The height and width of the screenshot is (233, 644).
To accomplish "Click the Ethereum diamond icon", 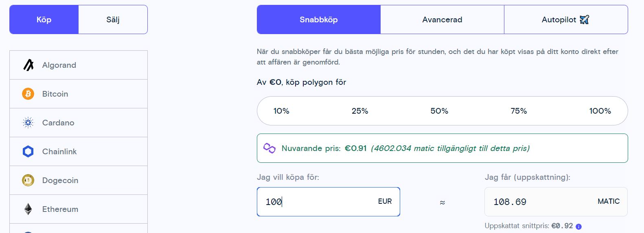I will 28,209.
